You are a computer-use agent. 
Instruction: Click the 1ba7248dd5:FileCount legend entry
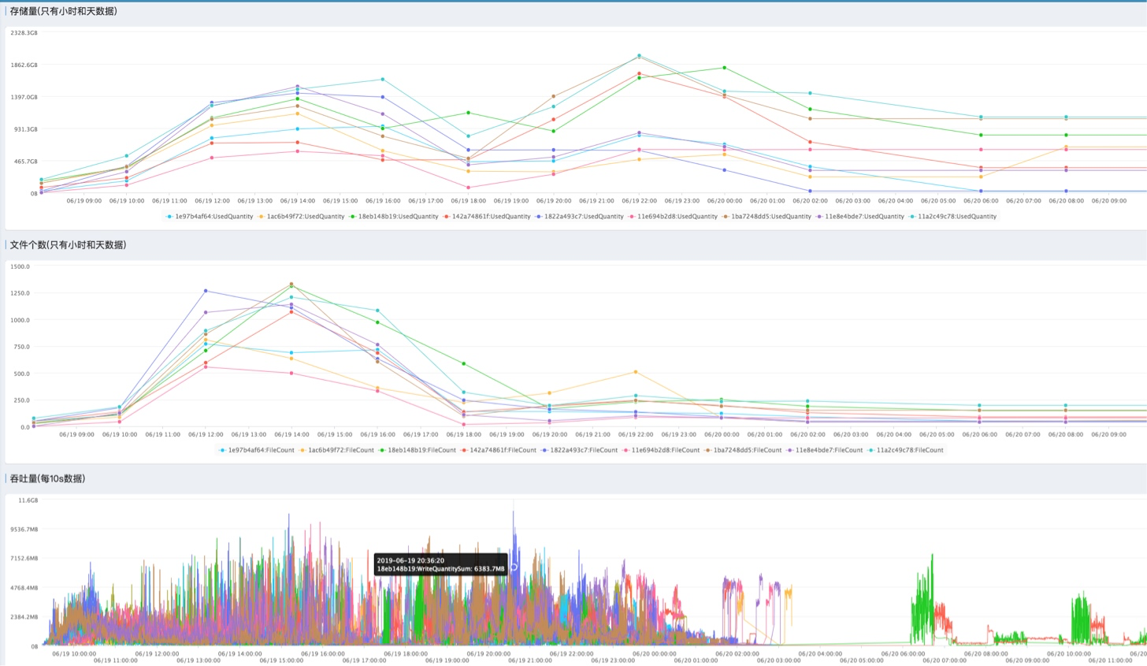(743, 450)
